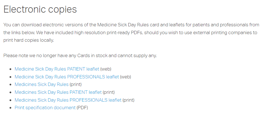The width and height of the screenshot is (269, 126).
Task: Click the sentence about Cards no longer in stock
Action: pyautogui.click(x=80, y=56)
